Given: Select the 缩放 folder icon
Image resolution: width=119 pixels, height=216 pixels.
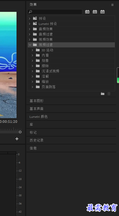Looking at the screenshot, I should click(38, 82).
